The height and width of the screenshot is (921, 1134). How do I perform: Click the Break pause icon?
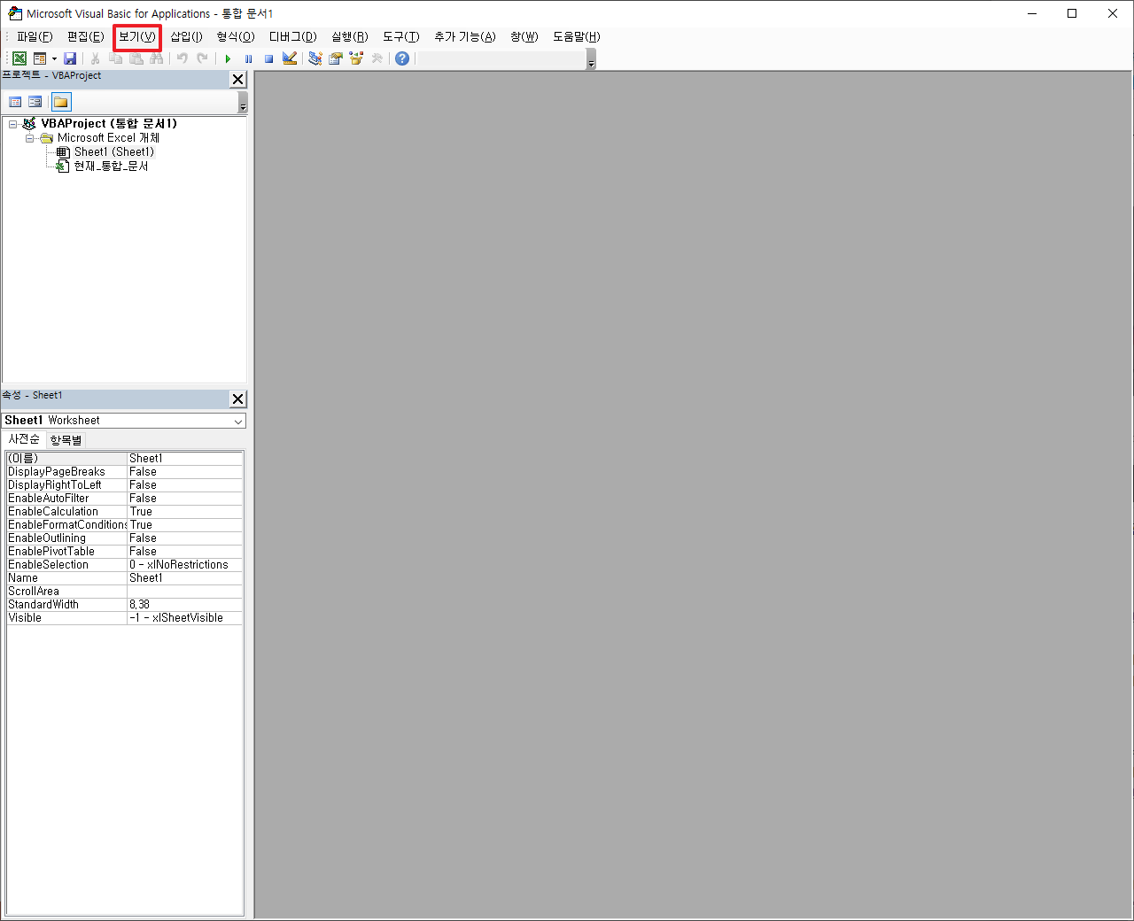point(248,58)
